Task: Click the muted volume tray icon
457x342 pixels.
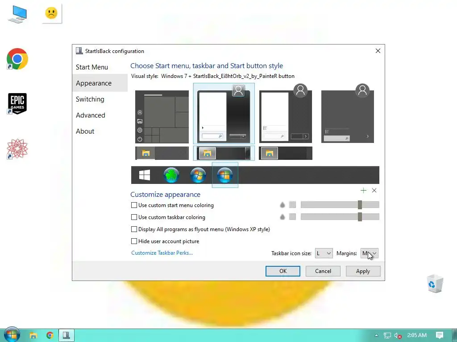Action: point(398,336)
